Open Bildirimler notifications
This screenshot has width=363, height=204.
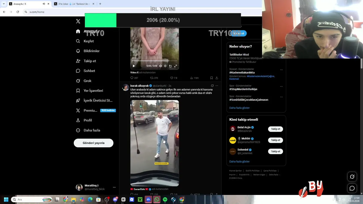click(88, 51)
